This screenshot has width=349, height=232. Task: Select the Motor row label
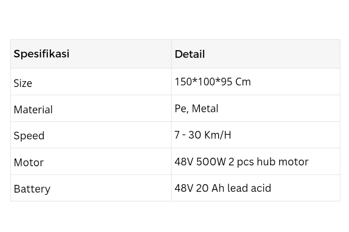point(29,162)
